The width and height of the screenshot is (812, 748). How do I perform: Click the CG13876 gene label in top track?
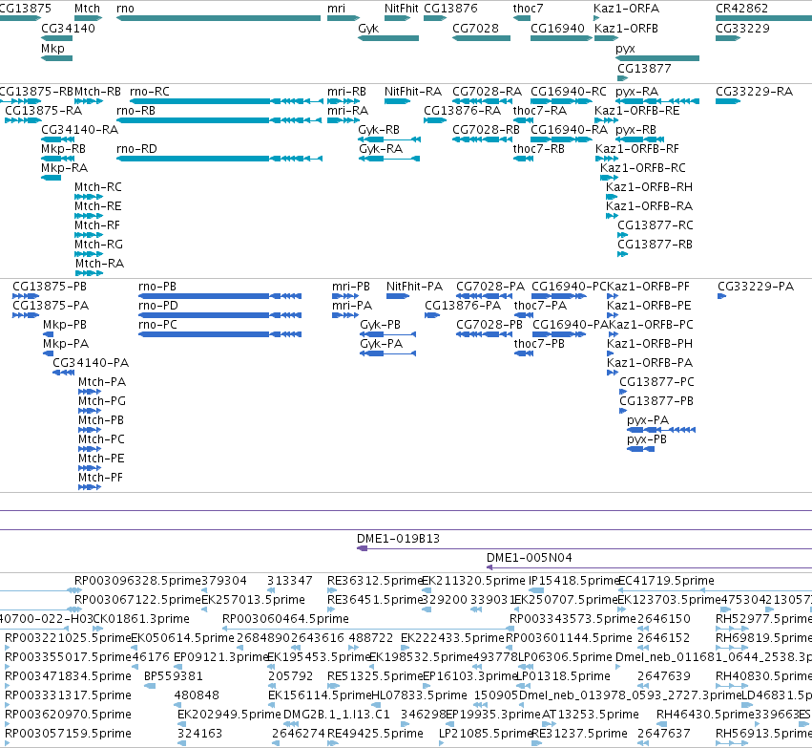tap(450, 9)
